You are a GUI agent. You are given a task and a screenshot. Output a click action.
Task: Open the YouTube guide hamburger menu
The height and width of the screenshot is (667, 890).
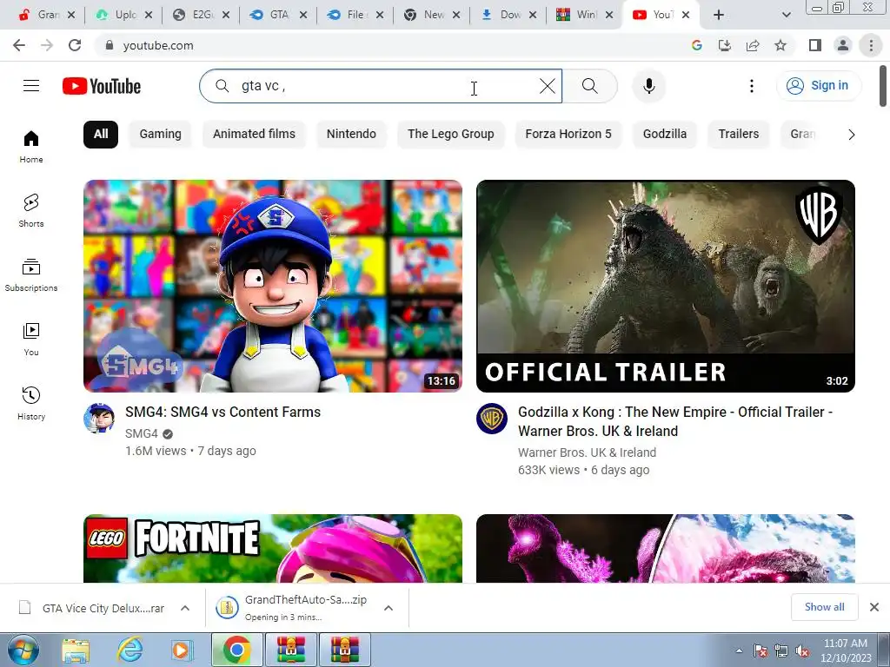click(x=31, y=86)
